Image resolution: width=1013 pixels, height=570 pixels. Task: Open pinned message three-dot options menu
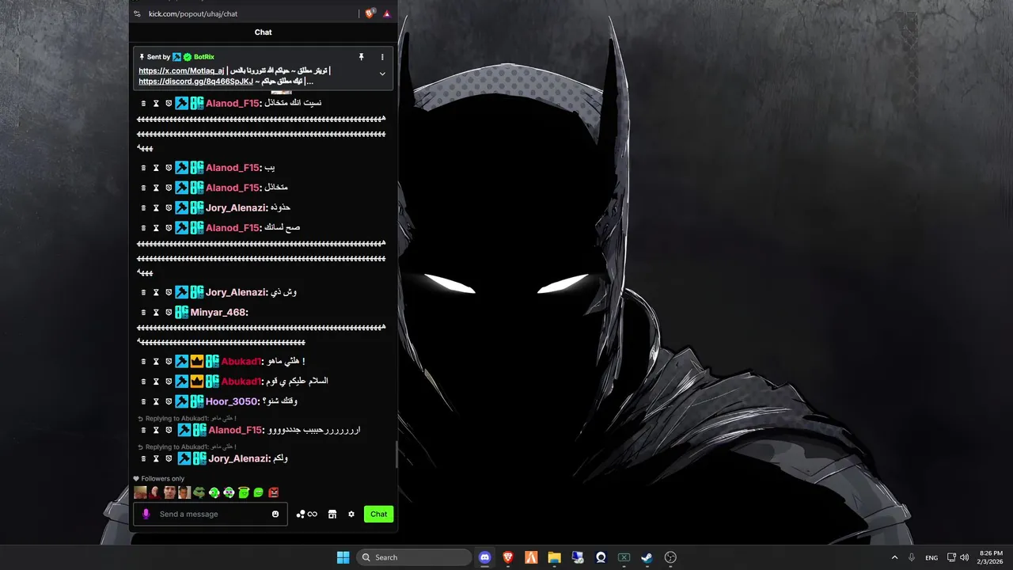[382, 57]
